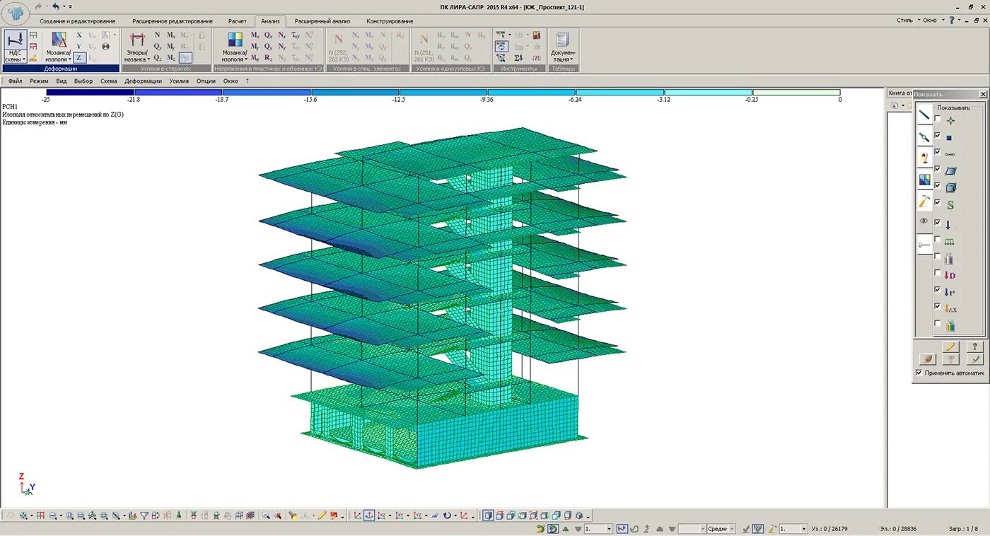
Task: Open undo history dropdown in title bar
Action: (x=64, y=7)
